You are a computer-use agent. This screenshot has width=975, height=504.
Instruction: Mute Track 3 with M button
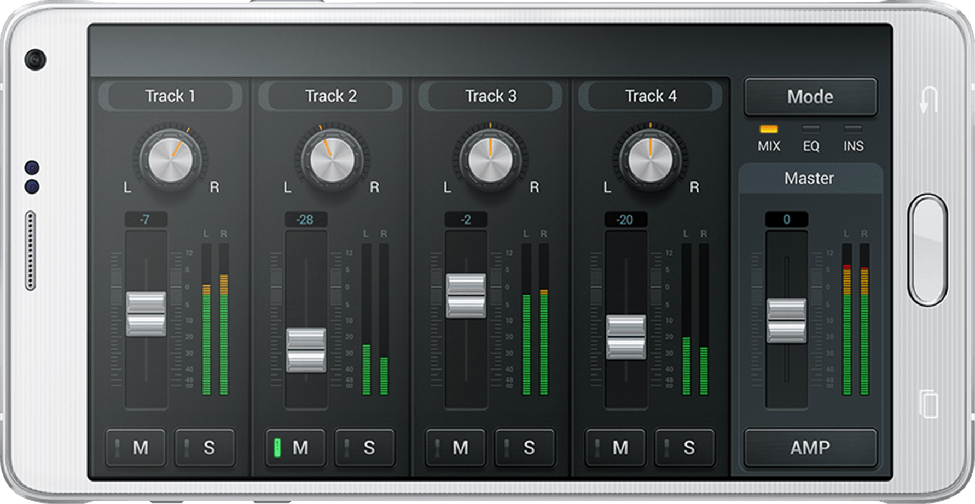455,448
